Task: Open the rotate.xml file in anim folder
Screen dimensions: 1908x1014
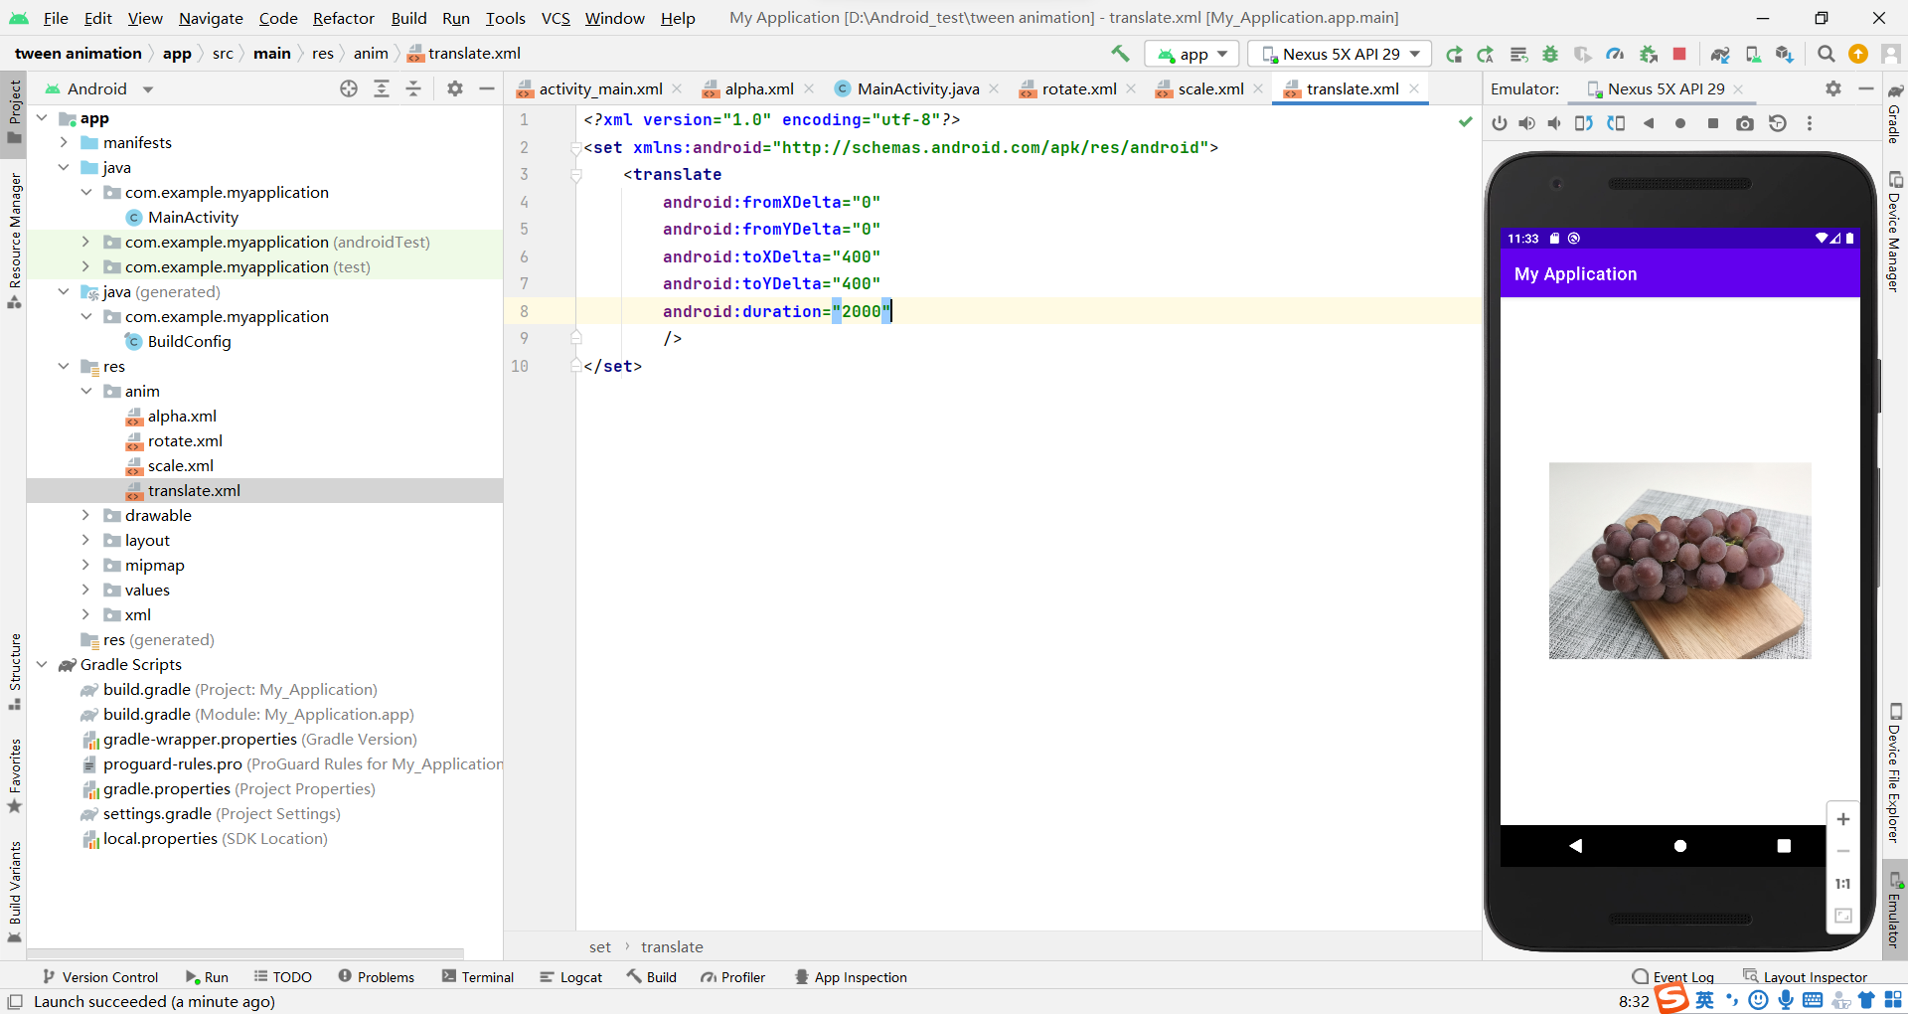Action: point(187,440)
